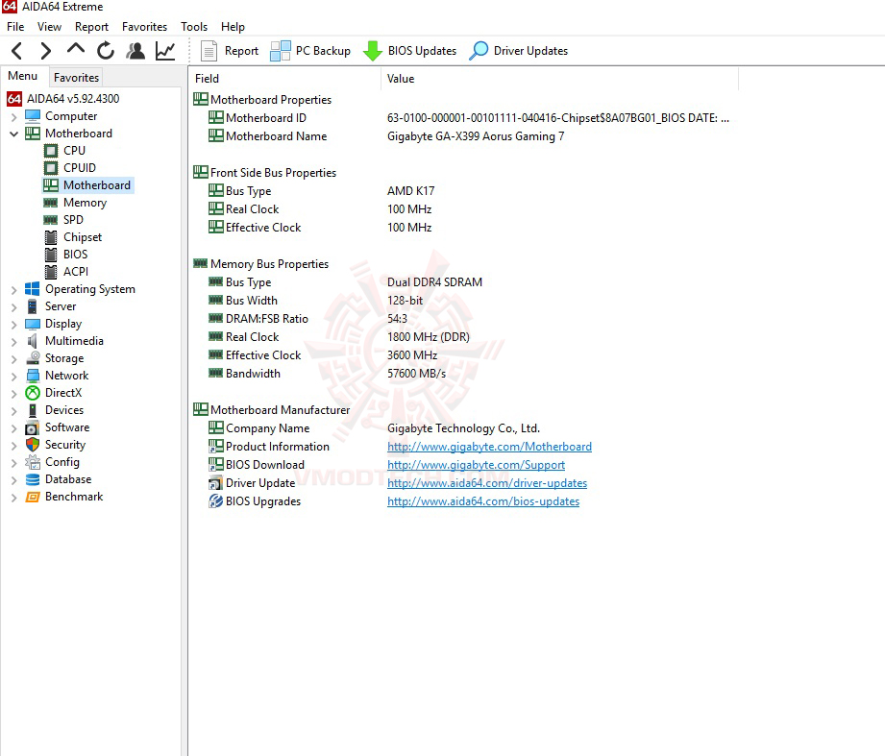Screen dimensions: 885x756
Task: Open the Tools menu
Action: (x=194, y=27)
